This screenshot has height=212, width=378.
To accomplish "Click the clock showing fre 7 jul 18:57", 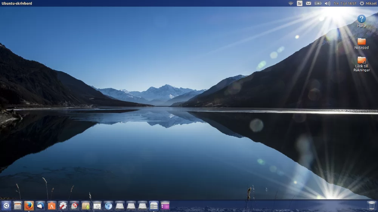I will (x=345, y=3).
